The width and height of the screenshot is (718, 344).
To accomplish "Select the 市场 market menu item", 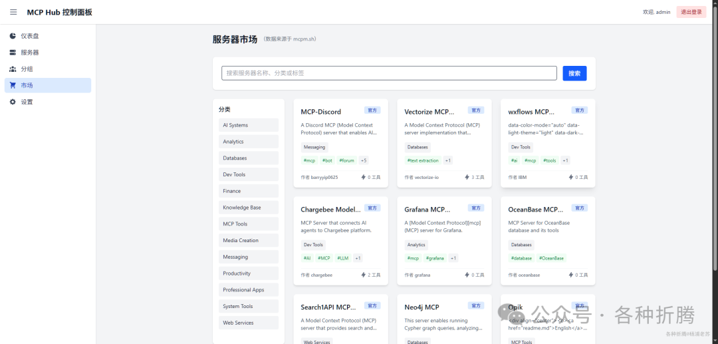I will pos(48,85).
